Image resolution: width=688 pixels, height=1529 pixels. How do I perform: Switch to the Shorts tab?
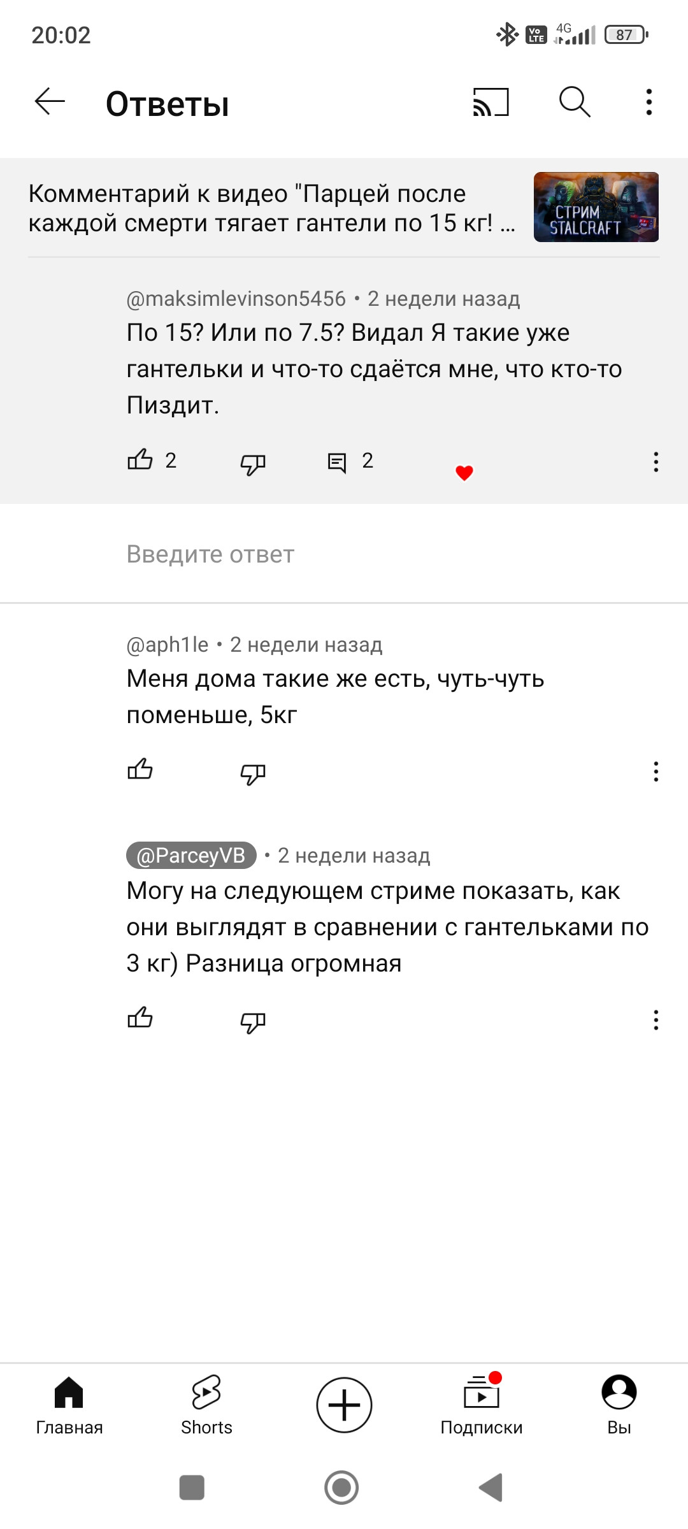[x=206, y=1405]
